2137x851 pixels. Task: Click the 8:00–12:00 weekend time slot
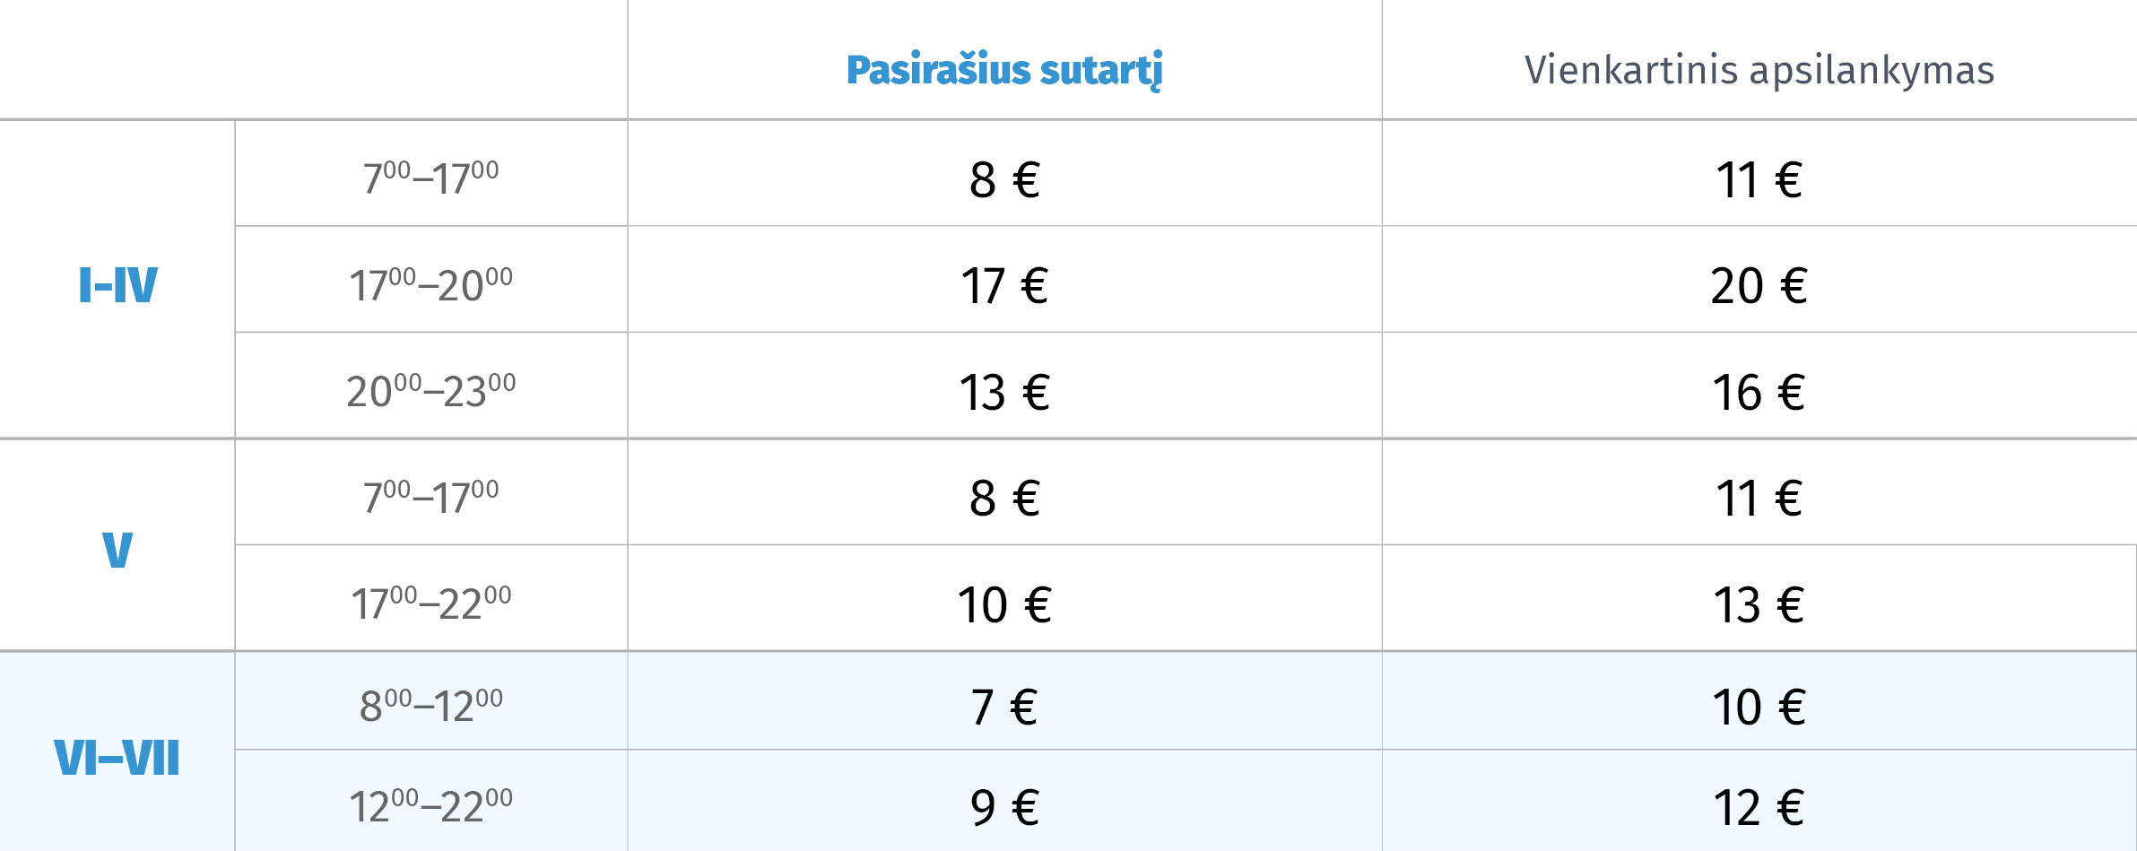click(x=431, y=705)
